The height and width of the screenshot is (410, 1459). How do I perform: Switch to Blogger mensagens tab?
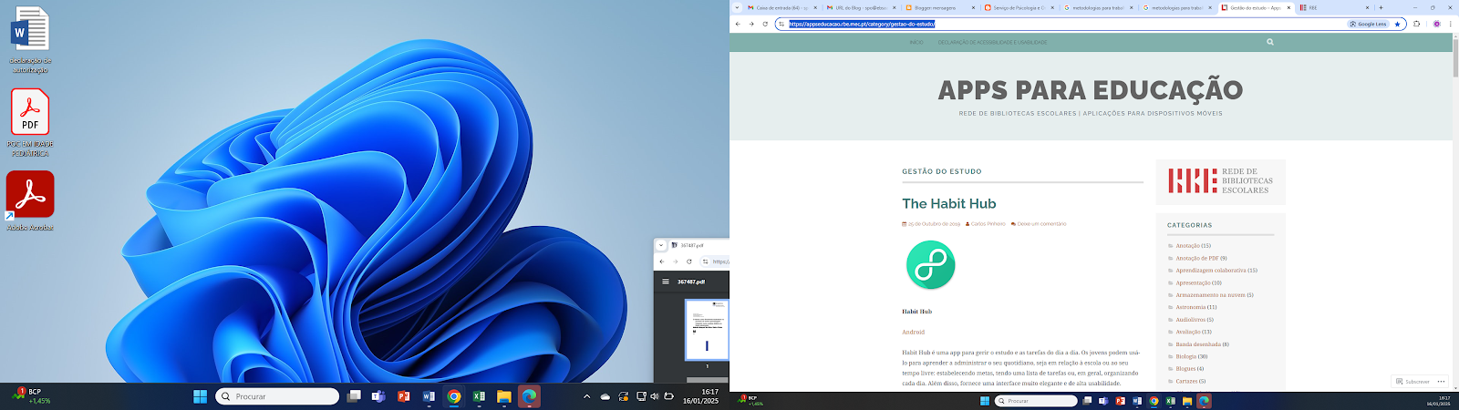point(938,7)
